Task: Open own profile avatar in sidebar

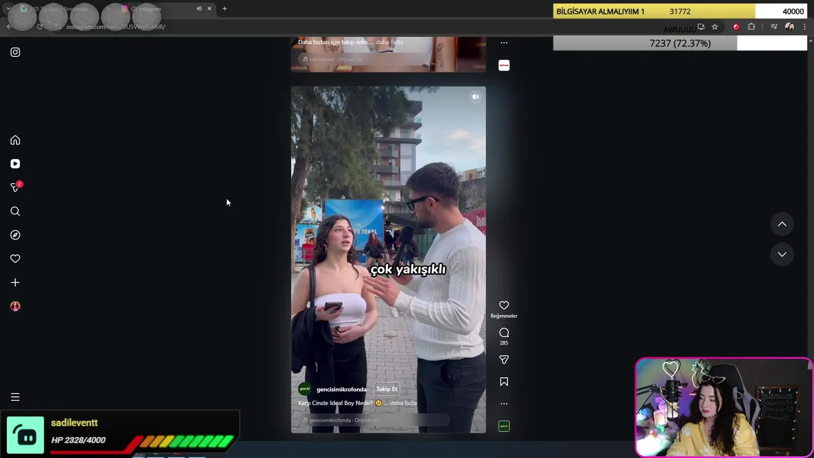Action: [15, 306]
